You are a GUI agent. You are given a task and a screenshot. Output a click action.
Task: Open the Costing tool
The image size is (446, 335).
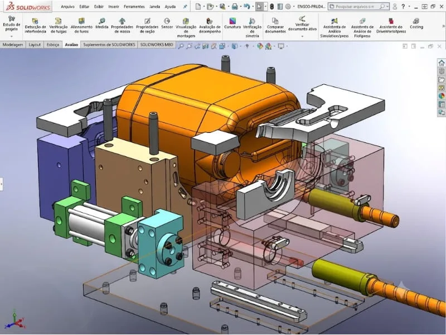tap(416, 23)
